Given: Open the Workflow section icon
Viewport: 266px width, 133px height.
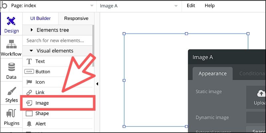Looking at the screenshot, I should point(11,44).
